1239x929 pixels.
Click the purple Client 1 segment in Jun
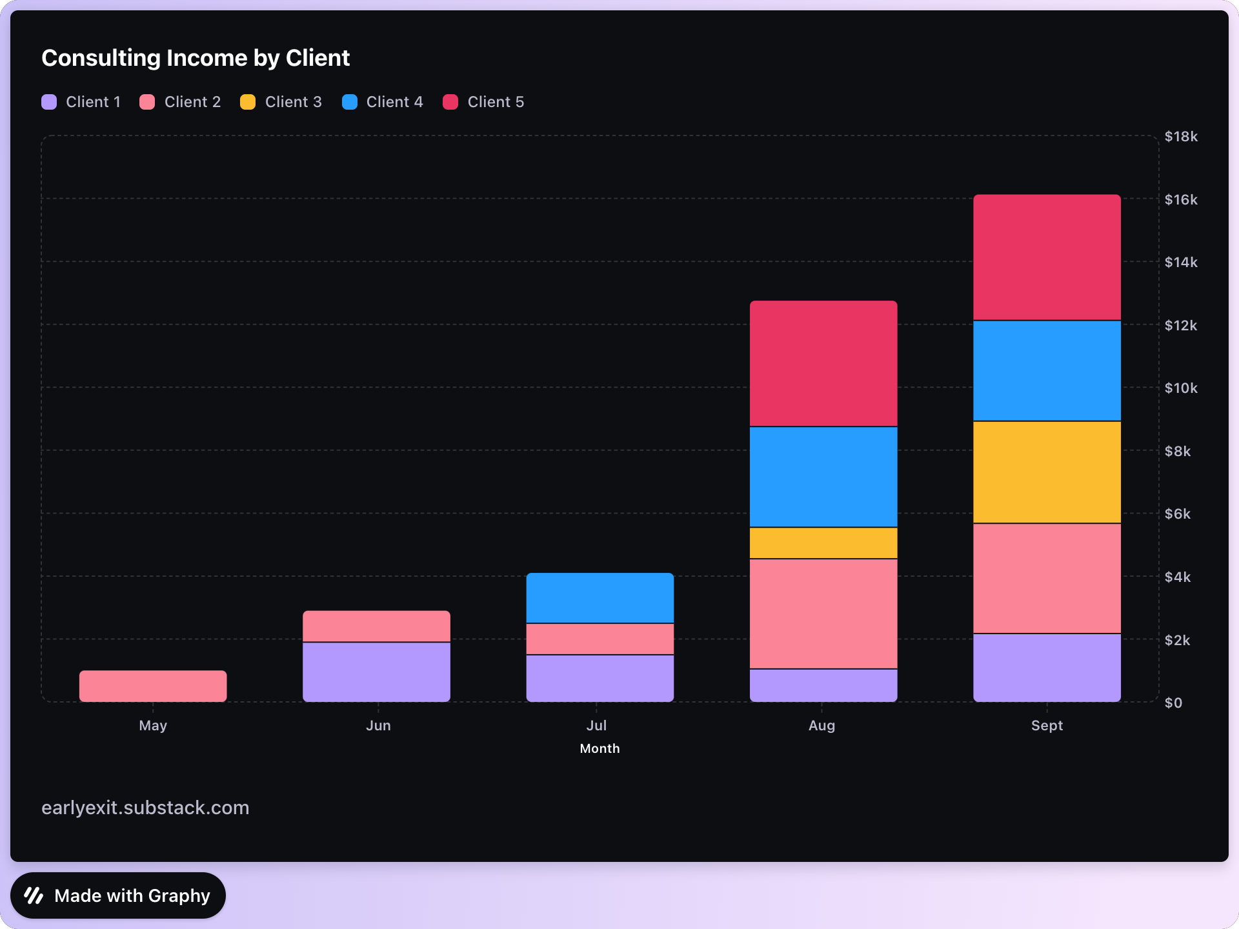pos(376,672)
